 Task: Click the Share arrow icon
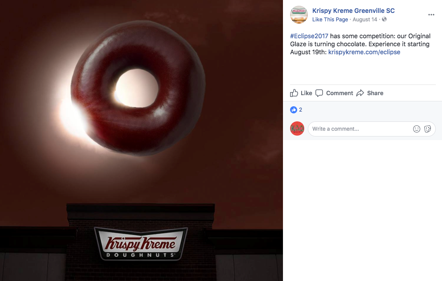[360, 93]
